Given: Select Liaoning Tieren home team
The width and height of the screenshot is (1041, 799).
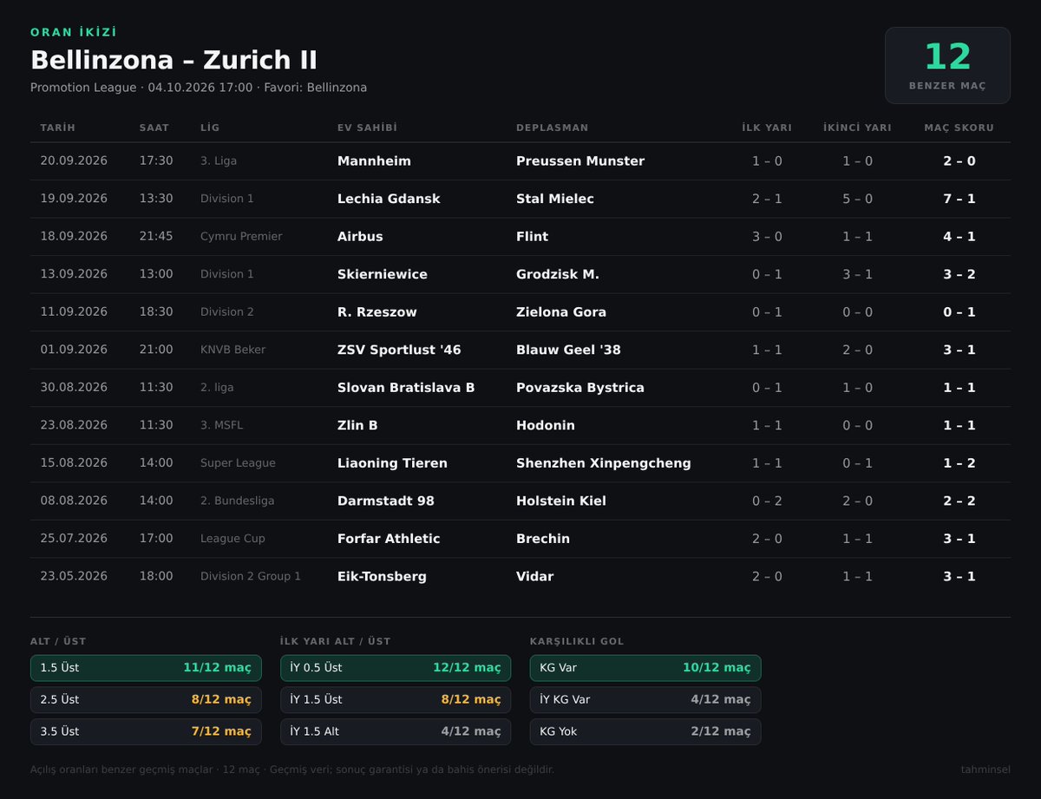Looking at the screenshot, I should pos(392,463).
